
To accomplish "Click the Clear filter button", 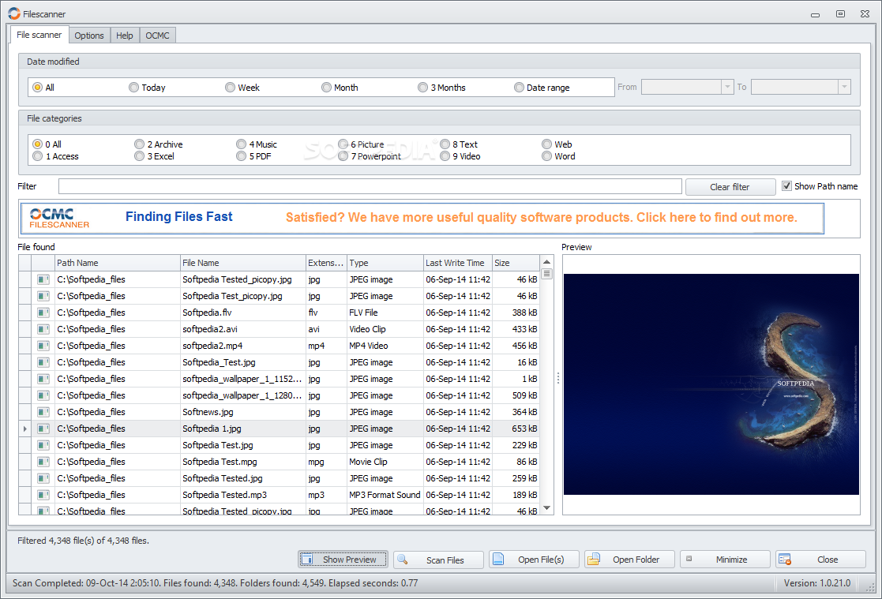I will [730, 187].
